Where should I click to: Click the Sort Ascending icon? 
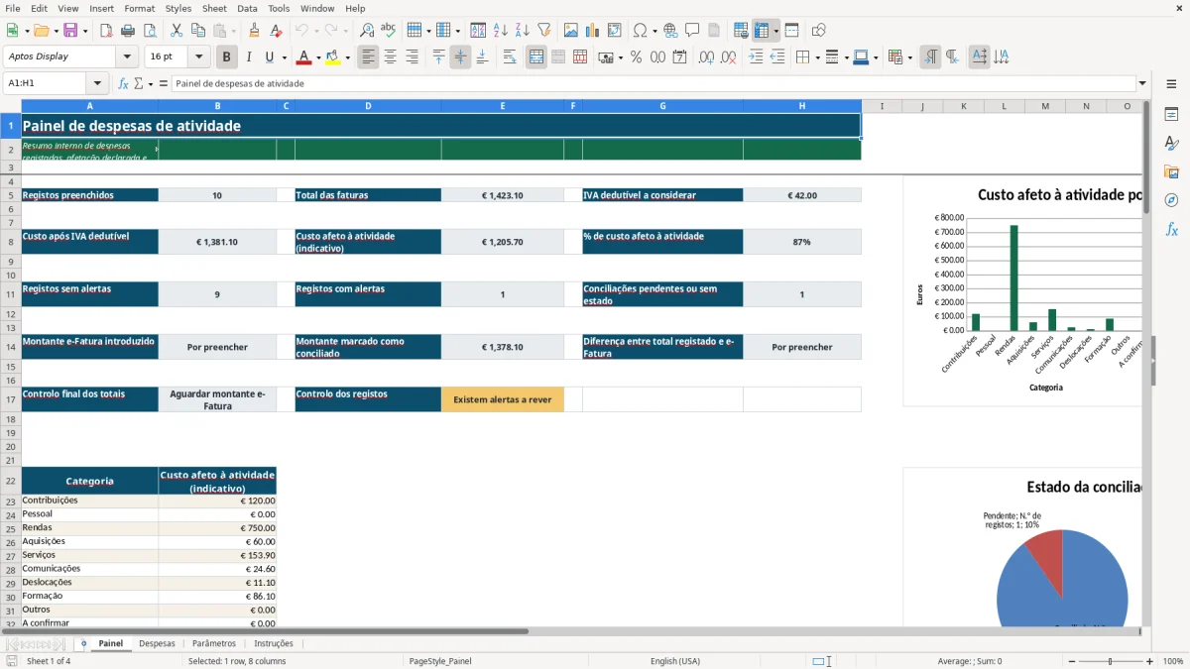tap(501, 31)
